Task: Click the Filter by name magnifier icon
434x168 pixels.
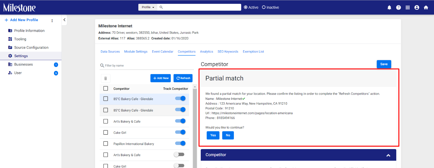Action: coord(102,65)
